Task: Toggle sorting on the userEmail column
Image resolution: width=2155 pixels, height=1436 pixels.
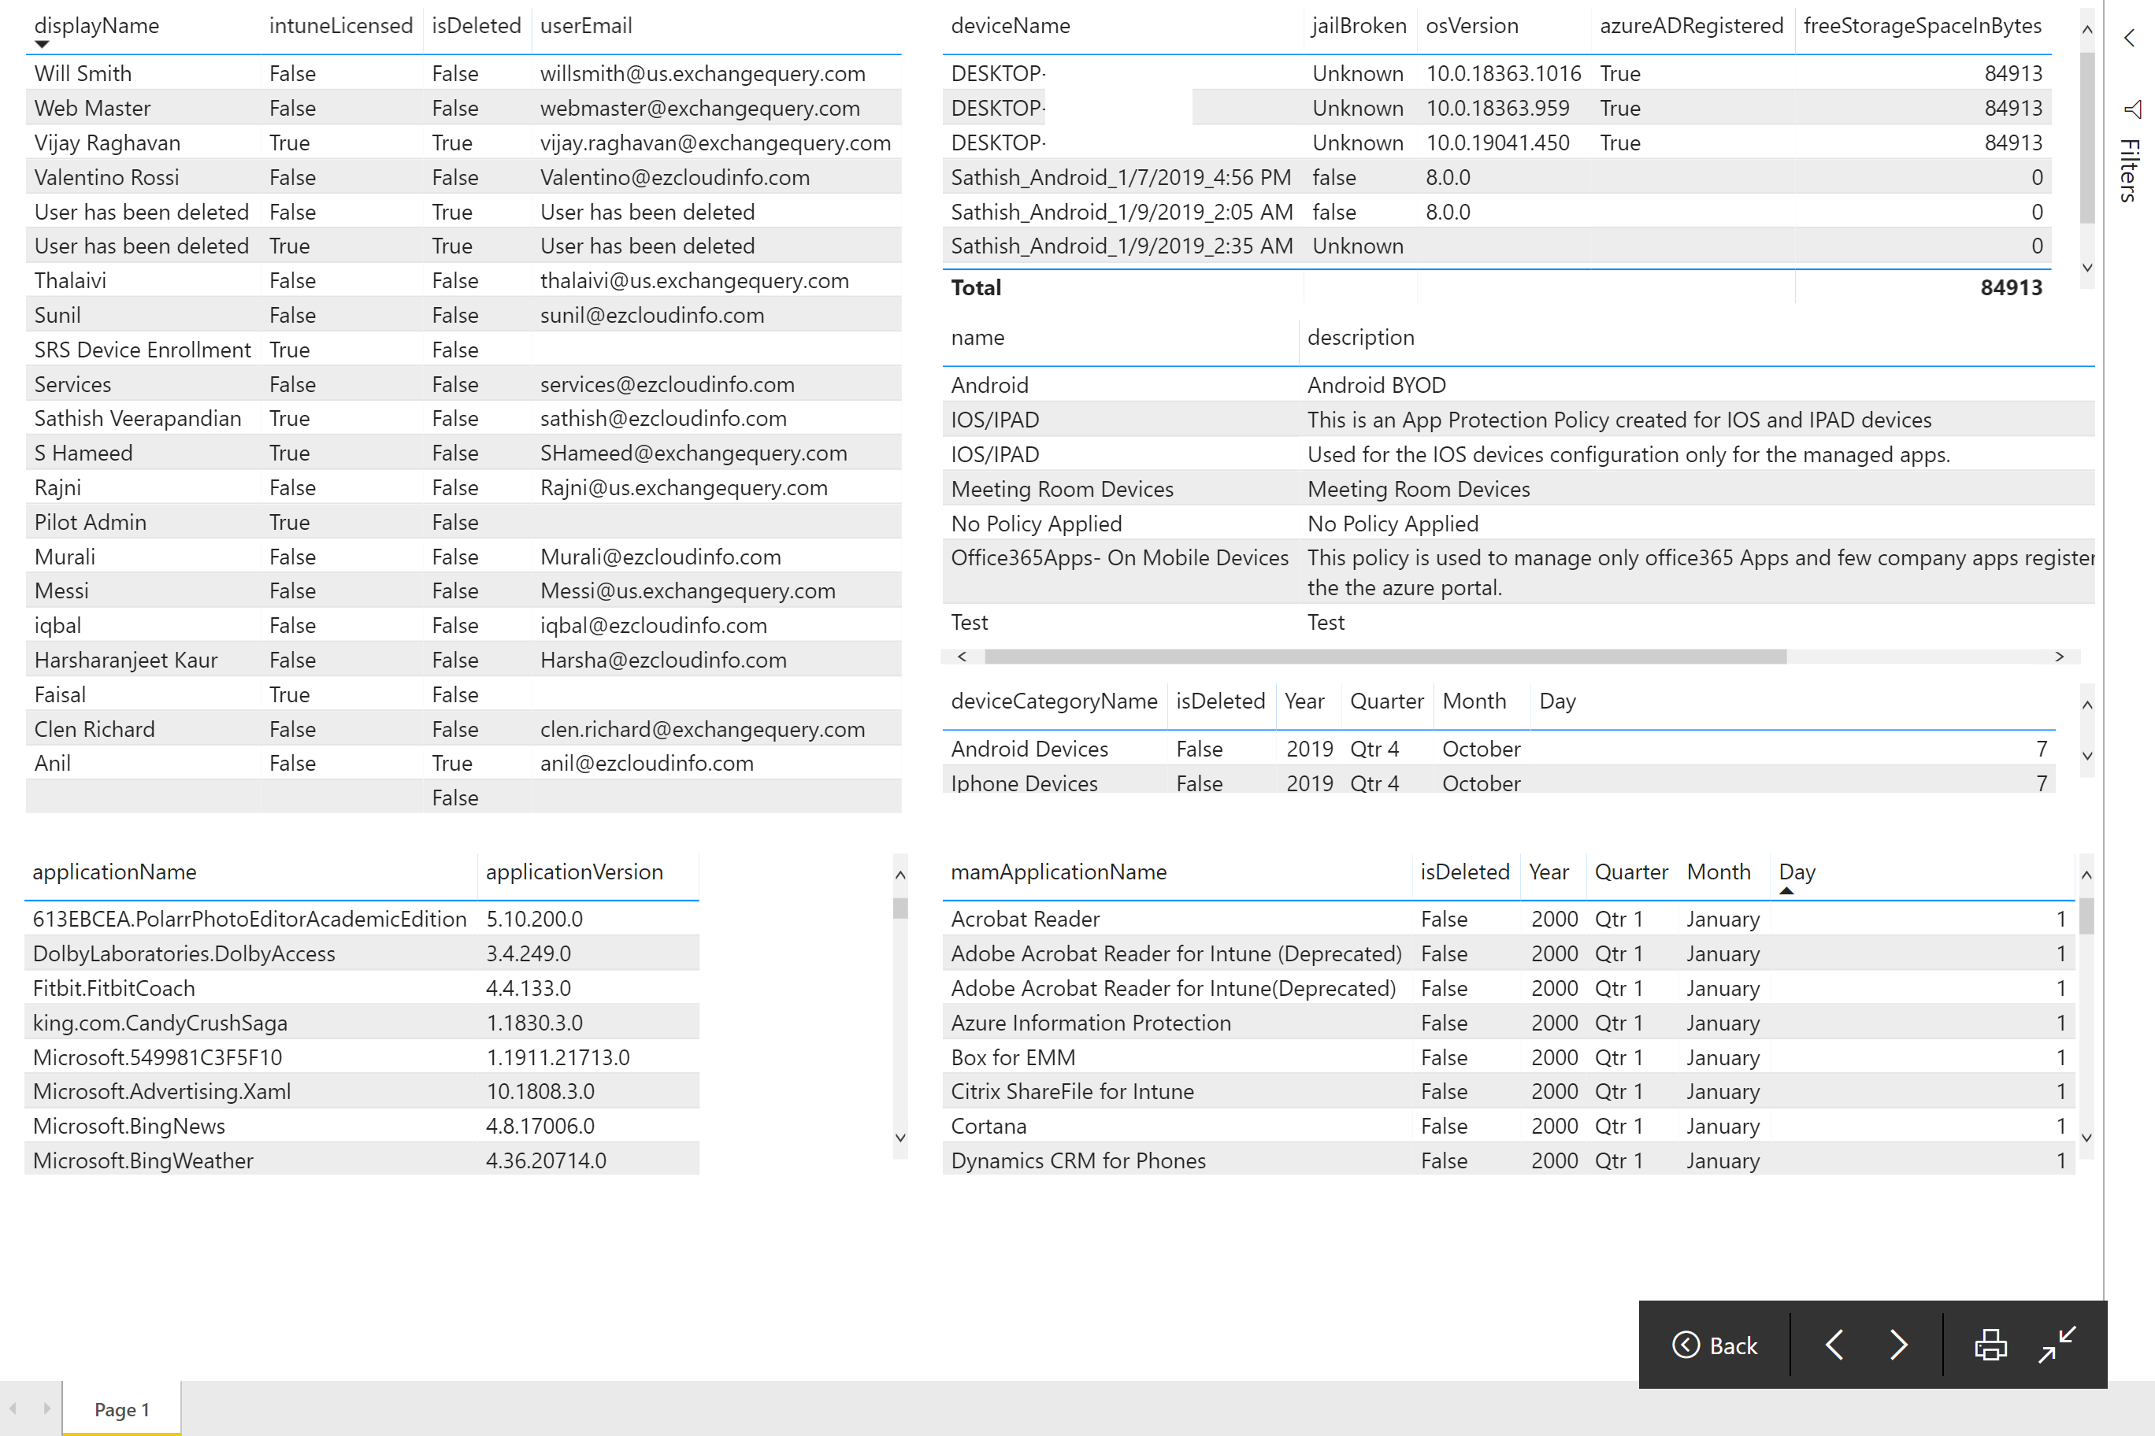Action: [585, 26]
